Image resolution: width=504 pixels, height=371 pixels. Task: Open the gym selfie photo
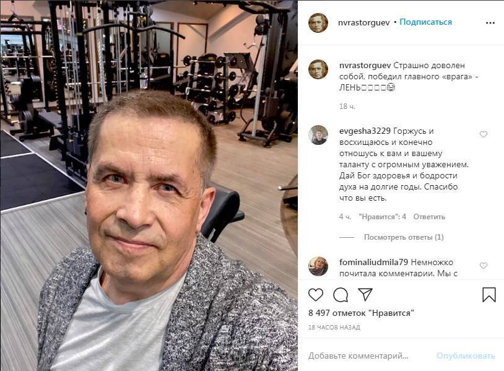[x=149, y=186]
